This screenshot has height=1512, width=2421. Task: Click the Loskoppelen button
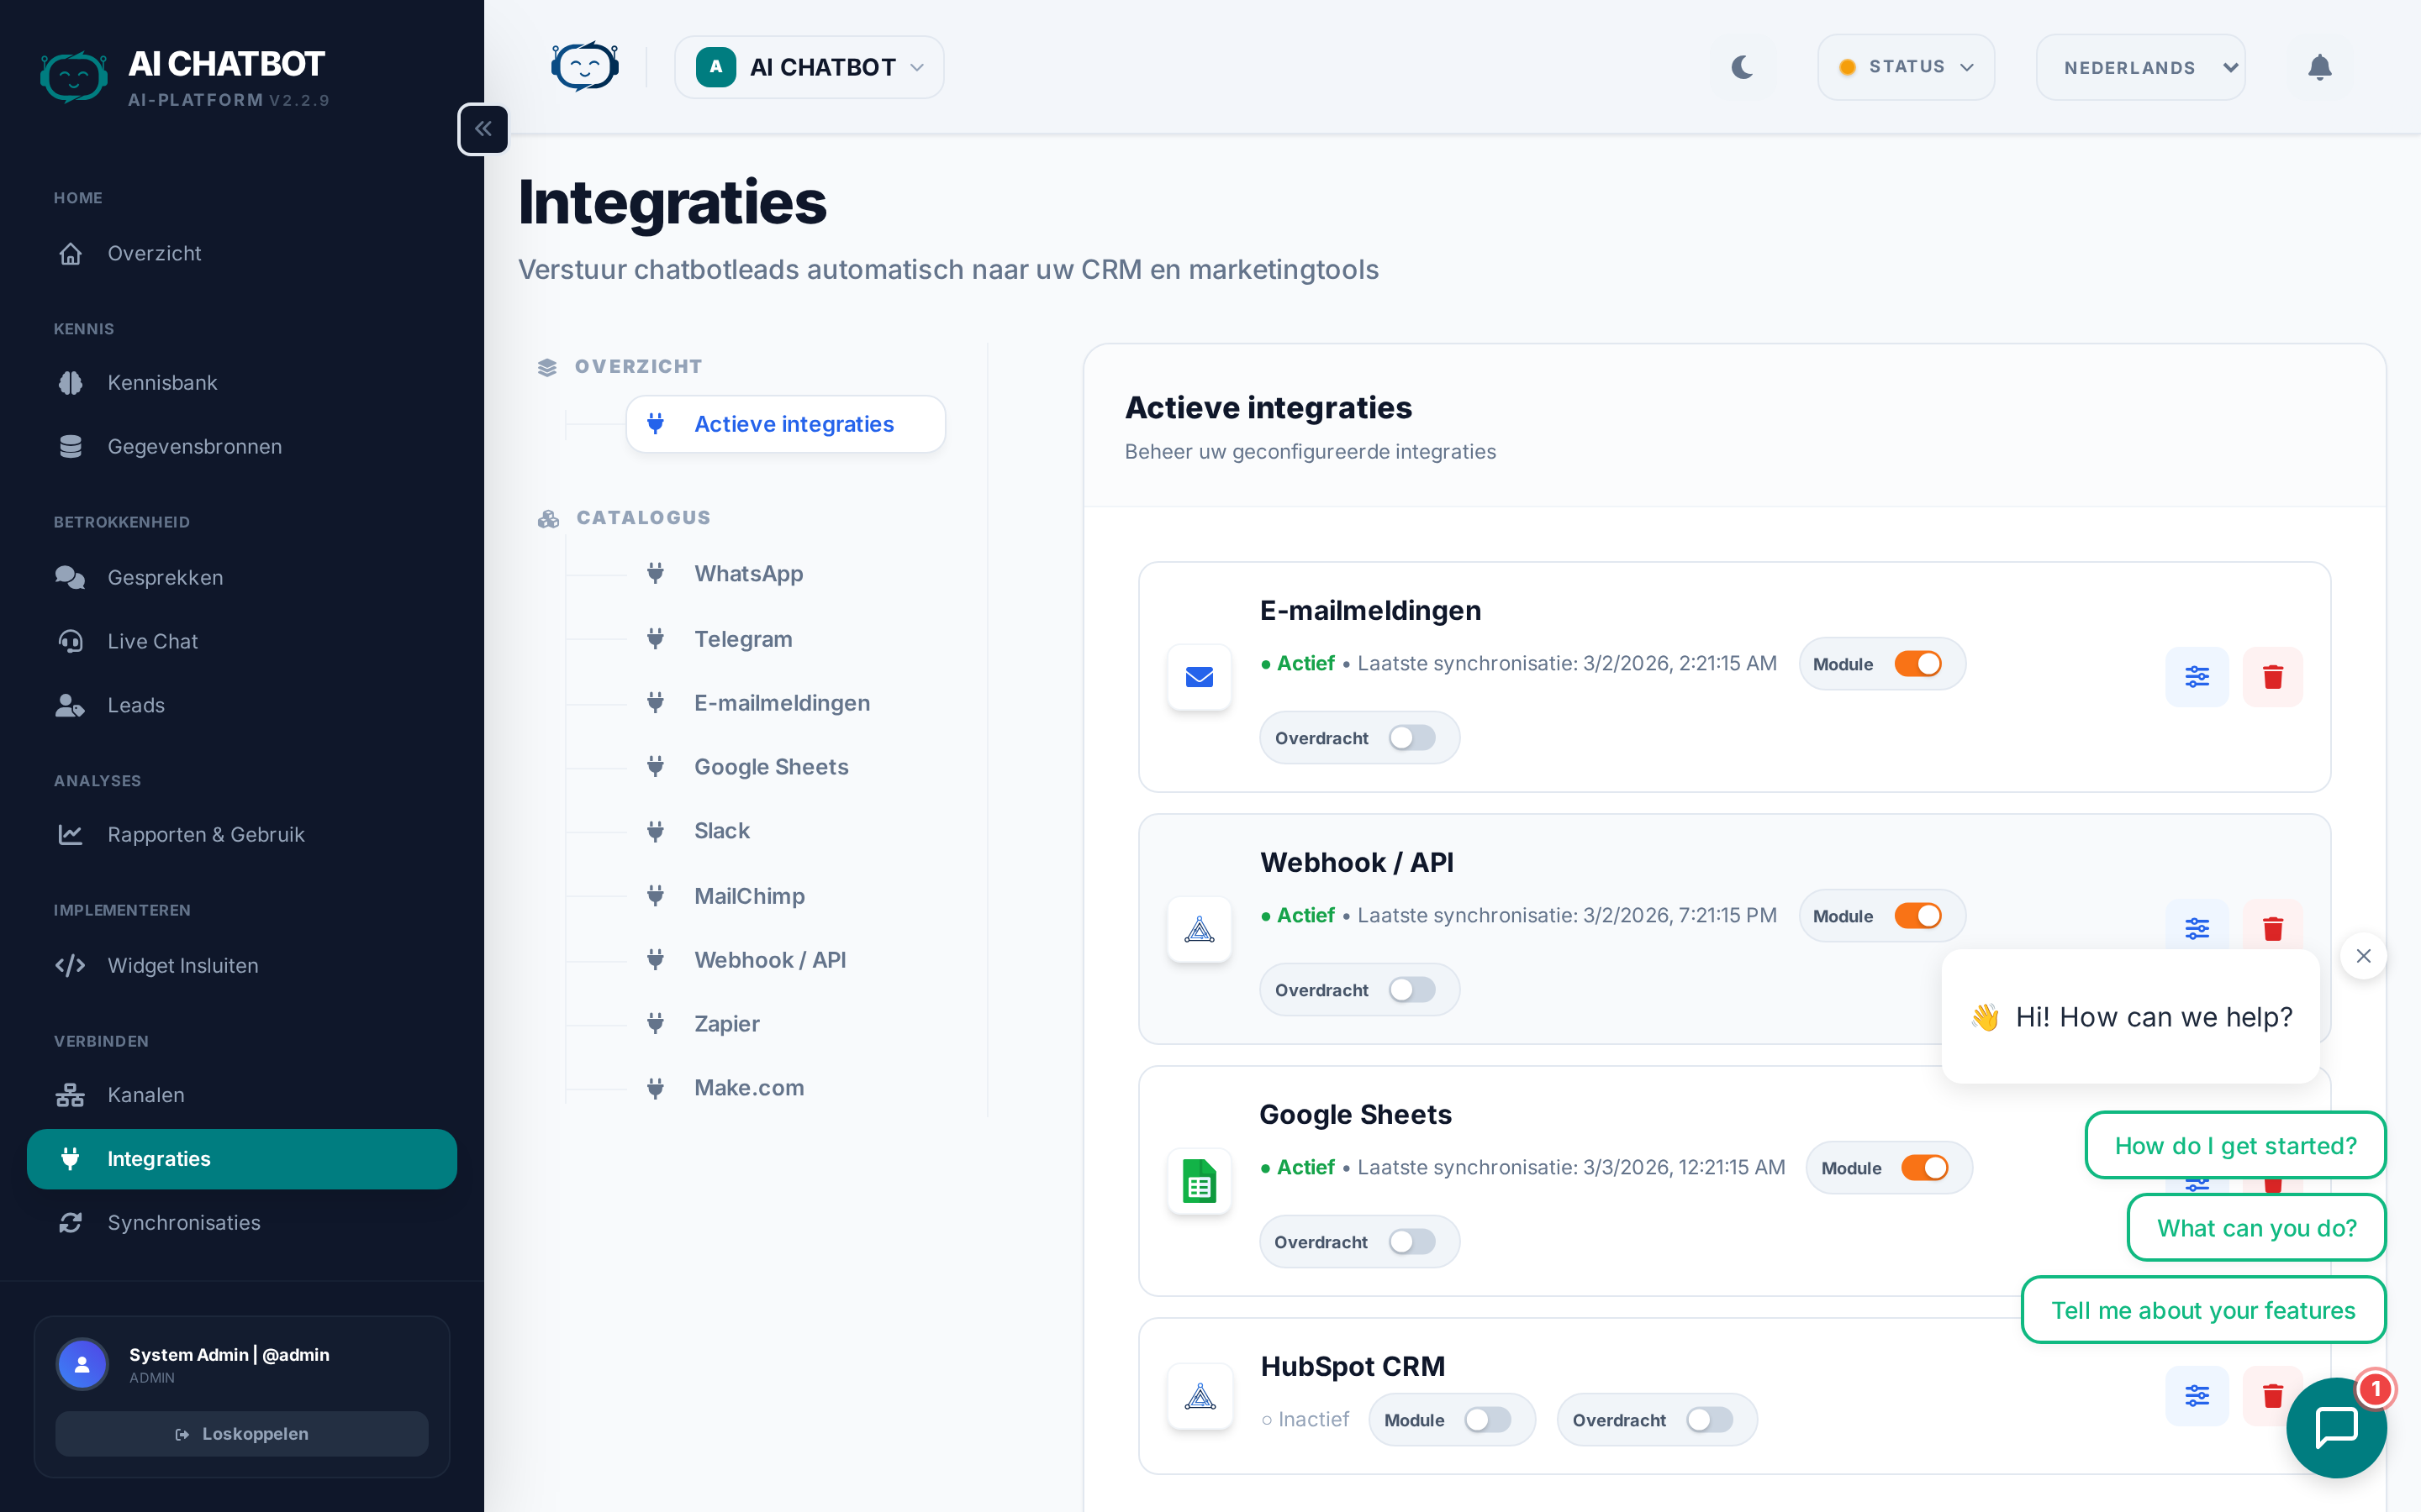[x=240, y=1433]
